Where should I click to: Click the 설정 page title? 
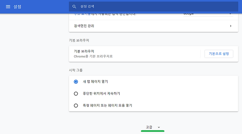[17, 7]
